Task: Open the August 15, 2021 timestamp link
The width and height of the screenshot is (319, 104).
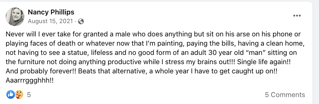Action: 50,21
